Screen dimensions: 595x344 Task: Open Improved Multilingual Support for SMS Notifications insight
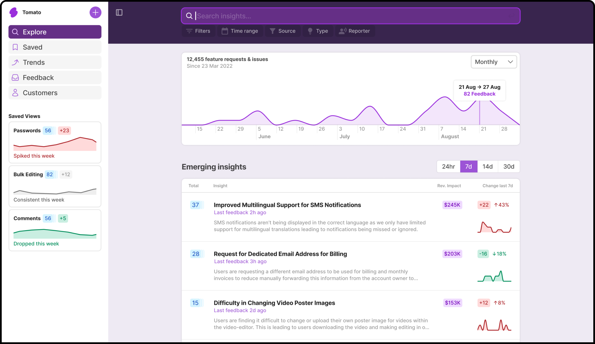point(287,205)
